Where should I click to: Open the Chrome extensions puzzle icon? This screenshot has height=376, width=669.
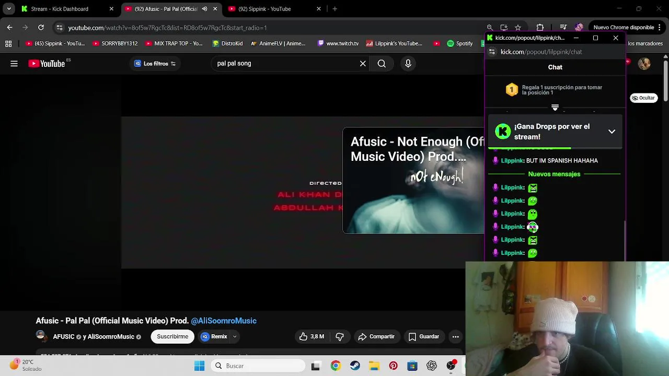pos(540,27)
